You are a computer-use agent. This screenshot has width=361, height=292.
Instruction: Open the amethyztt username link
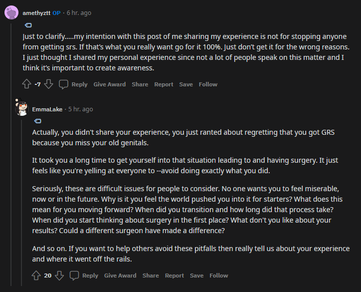click(36, 12)
